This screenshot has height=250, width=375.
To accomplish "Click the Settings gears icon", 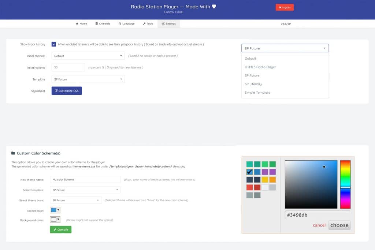I will [163, 24].
